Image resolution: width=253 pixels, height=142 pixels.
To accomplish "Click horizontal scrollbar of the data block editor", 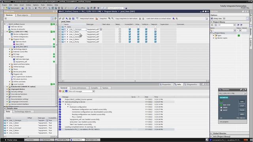I will [135, 81].
